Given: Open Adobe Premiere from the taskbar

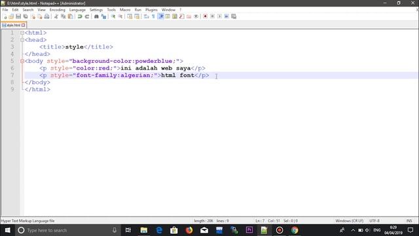Looking at the screenshot, I should pyautogui.click(x=249, y=230).
